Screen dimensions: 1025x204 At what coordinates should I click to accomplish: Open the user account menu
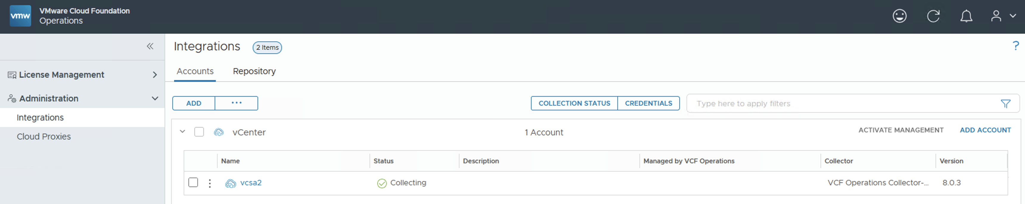tap(1002, 16)
